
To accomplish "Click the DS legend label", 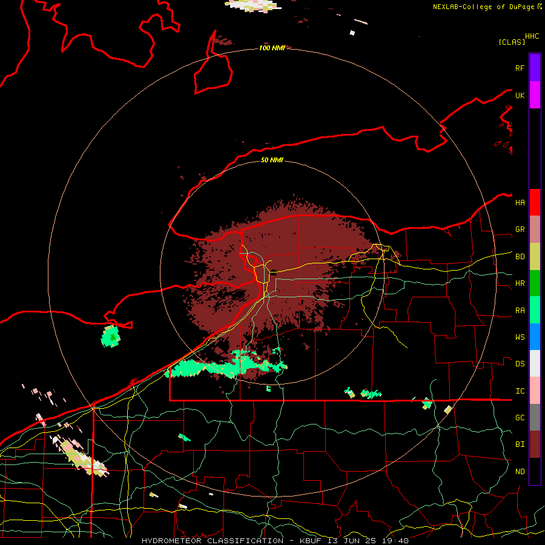I will click(520, 364).
